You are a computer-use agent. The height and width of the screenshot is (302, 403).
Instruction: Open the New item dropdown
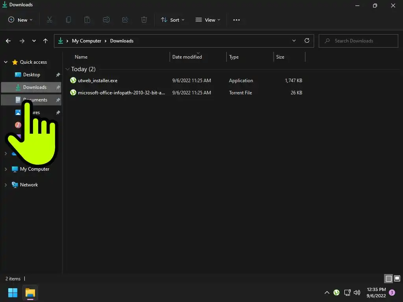20,20
